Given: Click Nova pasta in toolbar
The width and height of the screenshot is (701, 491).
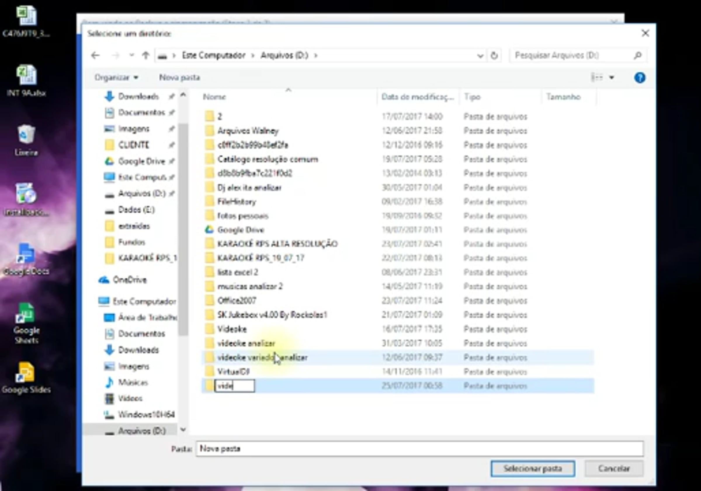Looking at the screenshot, I should 180,78.
